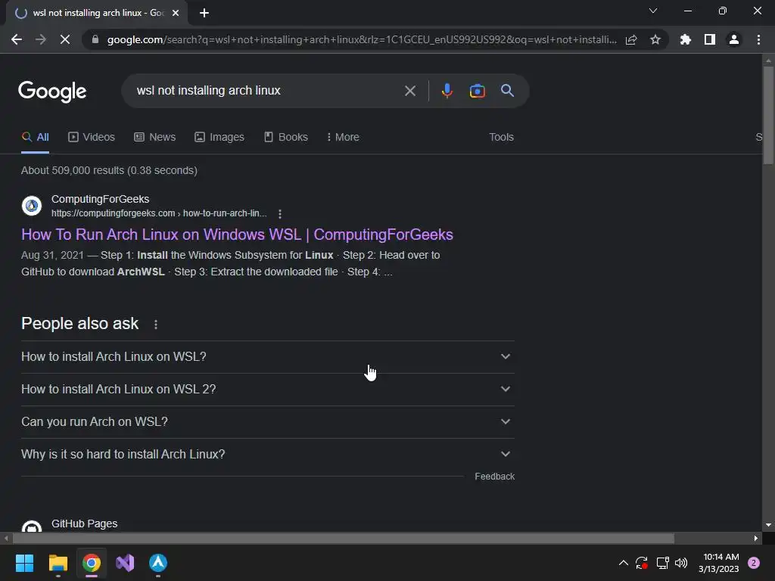Expand How to install Arch Linux on WSL 2?
The height and width of the screenshot is (581, 775).
pyautogui.click(x=268, y=390)
